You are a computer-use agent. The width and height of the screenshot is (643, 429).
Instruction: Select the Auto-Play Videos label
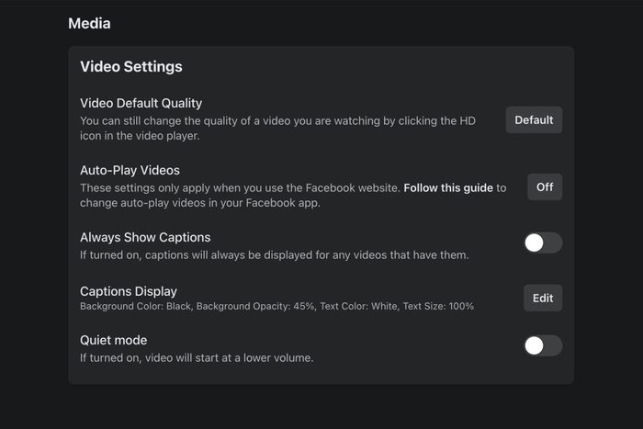tap(130, 170)
